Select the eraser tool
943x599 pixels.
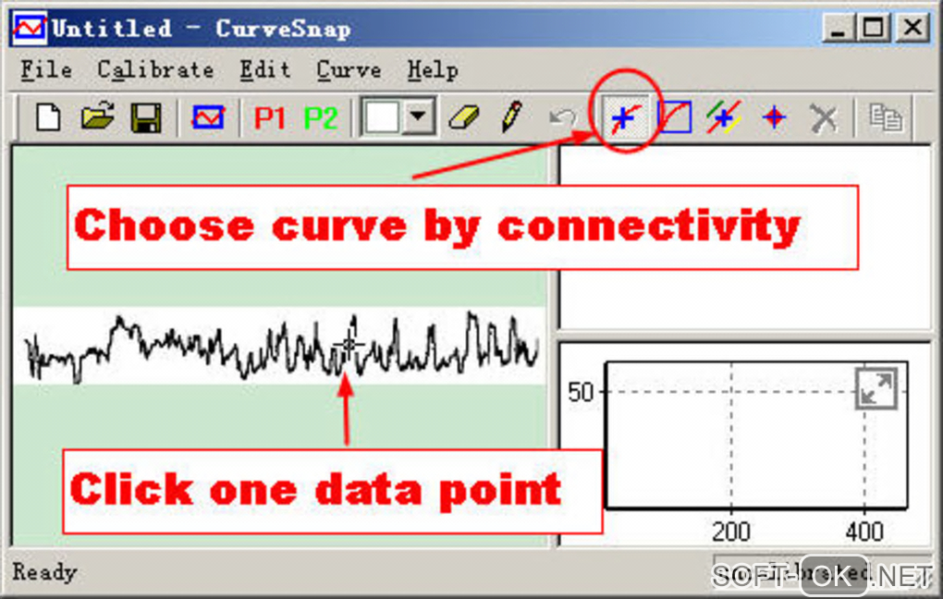[x=464, y=117]
